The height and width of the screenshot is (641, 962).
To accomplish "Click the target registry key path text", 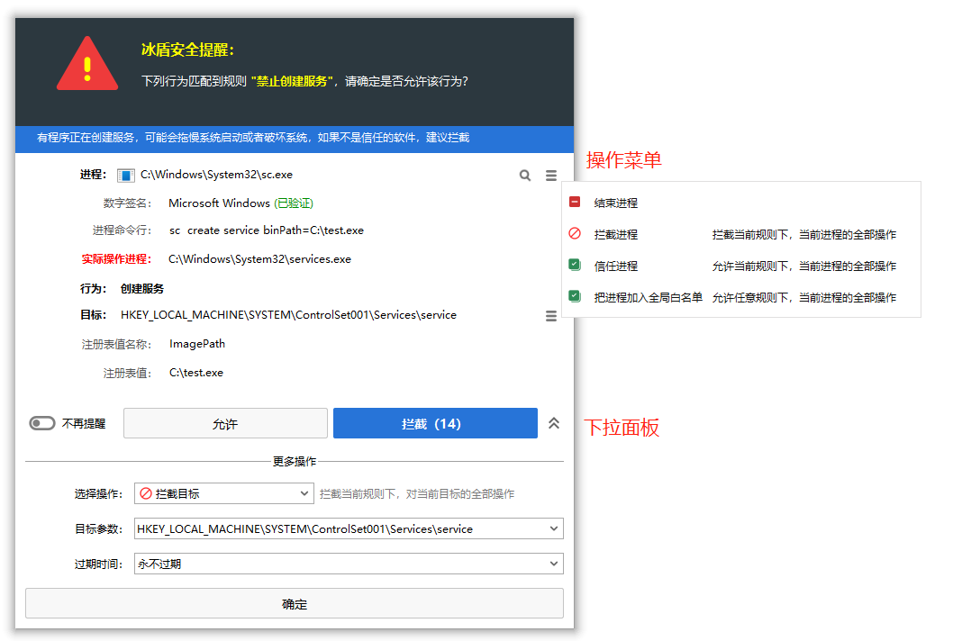I will click(288, 315).
